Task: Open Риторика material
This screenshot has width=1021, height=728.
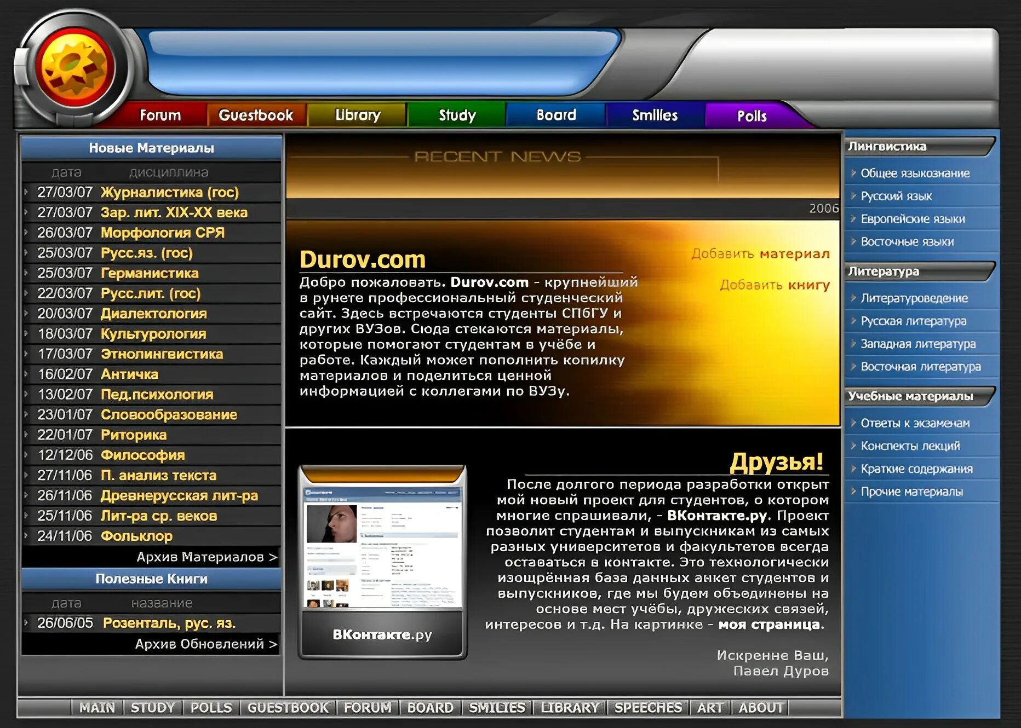Action: (134, 435)
